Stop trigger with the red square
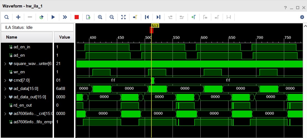The image size is (307, 138). [77, 17]
